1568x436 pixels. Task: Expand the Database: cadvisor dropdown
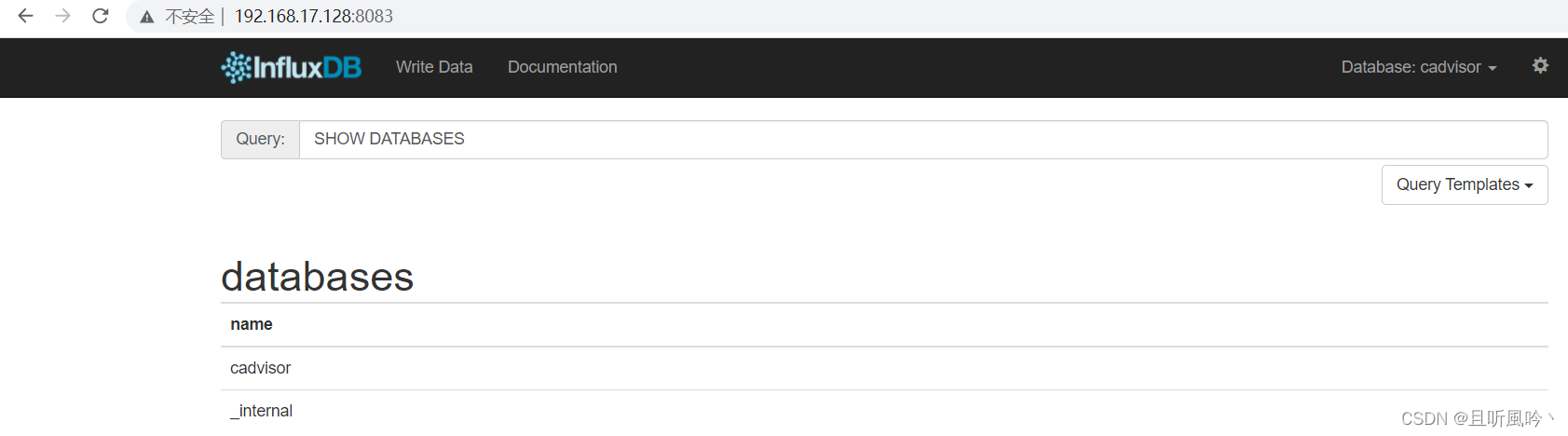[x=1419, y=67]
